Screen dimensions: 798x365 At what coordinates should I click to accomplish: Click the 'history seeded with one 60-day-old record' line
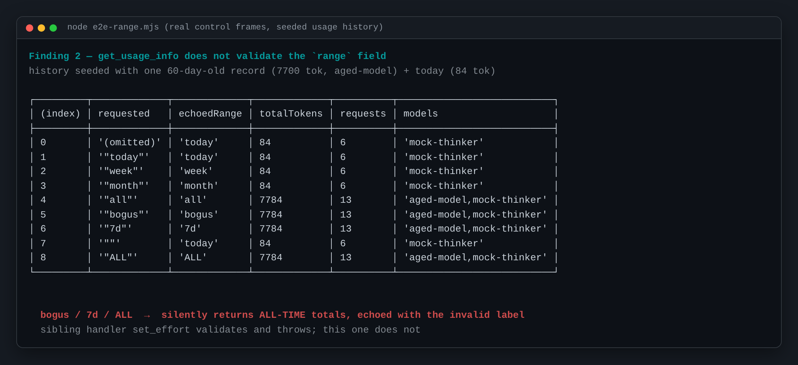click(262, 71)
